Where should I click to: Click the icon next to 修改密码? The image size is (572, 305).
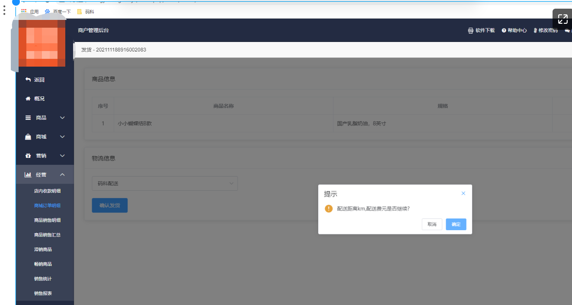point(535,31)
